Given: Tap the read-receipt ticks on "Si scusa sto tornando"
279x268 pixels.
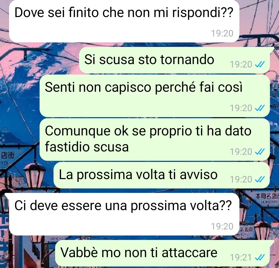Looking at the screenshot, I should click(260, 64).
